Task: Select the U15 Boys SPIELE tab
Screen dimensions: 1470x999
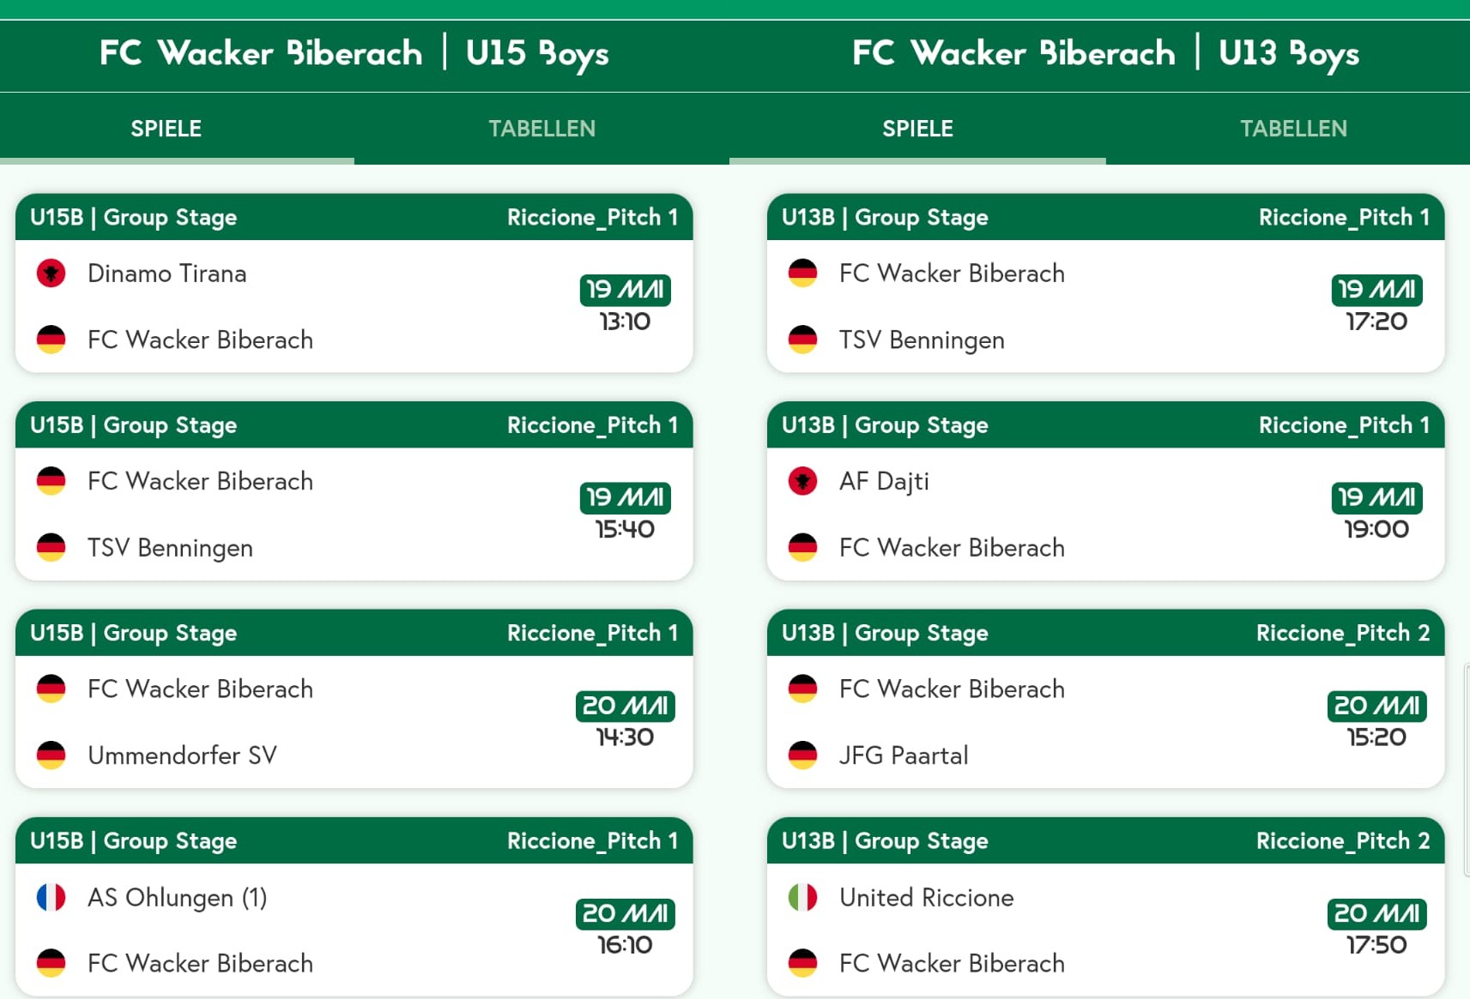Action: tap(166, 129)
